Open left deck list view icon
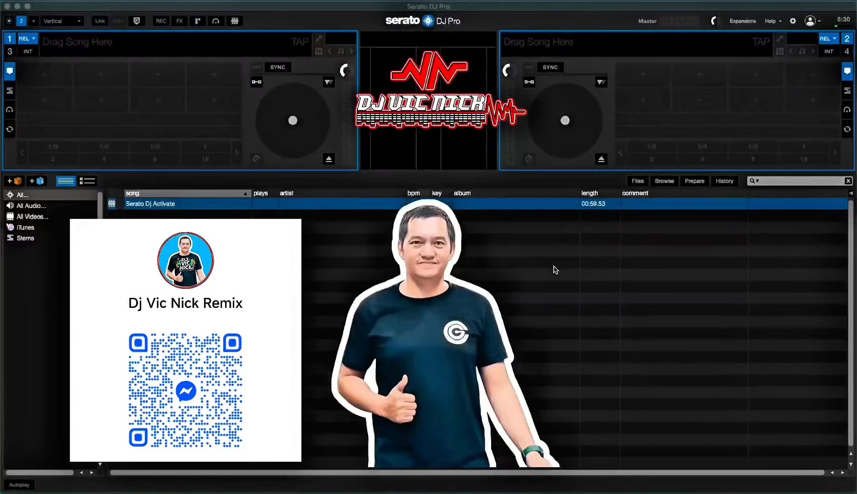The width and height of the screenshot is (857, 494). [x=10, y=91]
